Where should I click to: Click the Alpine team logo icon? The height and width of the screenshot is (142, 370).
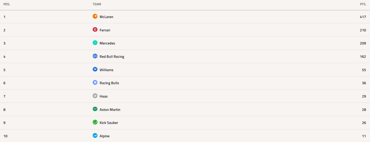tap(95, 136)
